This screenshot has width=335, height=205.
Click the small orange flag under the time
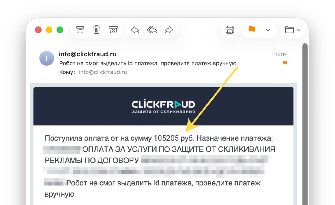(x=285, y=63)
